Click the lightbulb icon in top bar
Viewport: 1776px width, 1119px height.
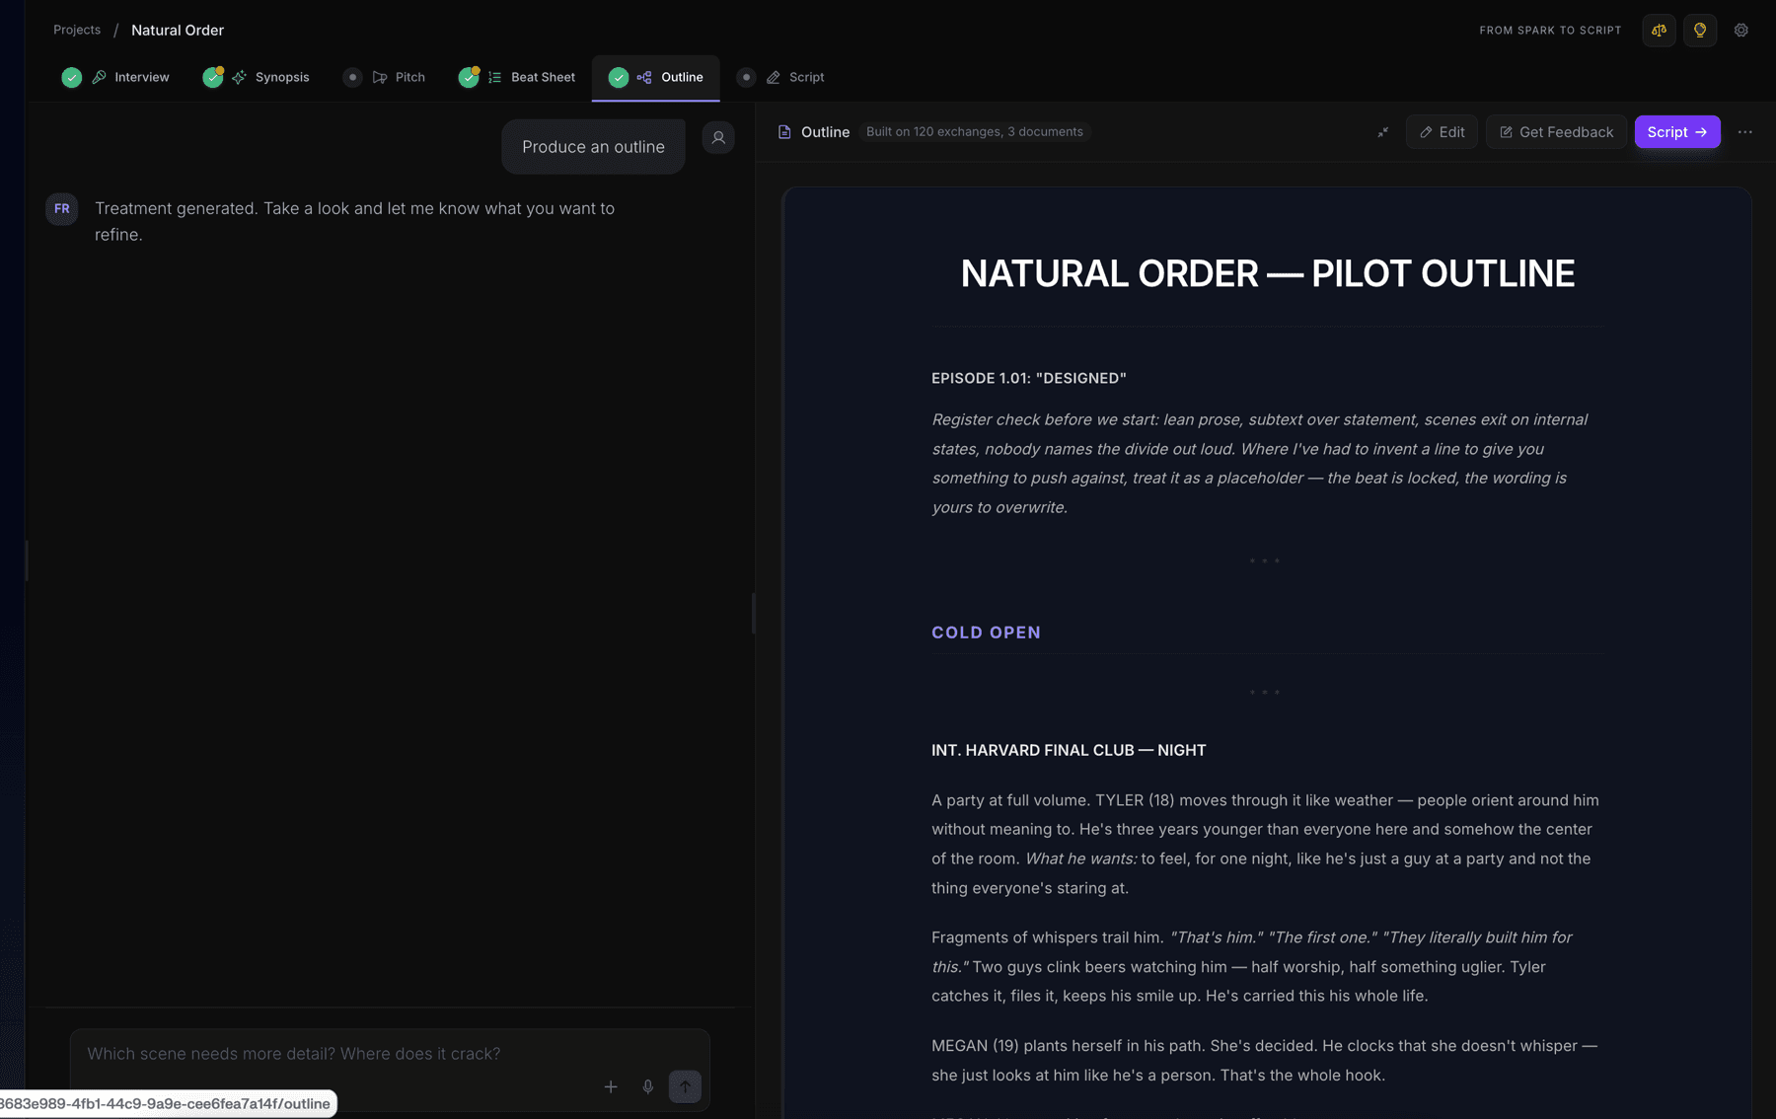point(1700,30)
